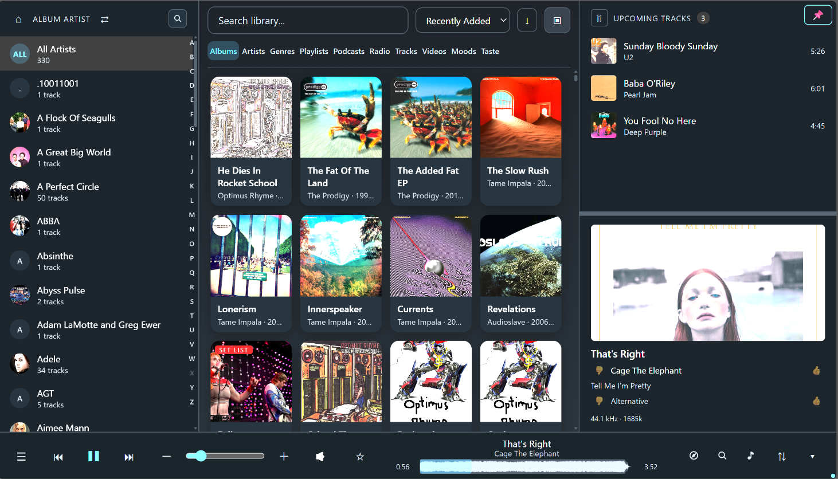Click the now playing album artwork
The width and height of the screenshot is (838, 479).
click(708, 282)
